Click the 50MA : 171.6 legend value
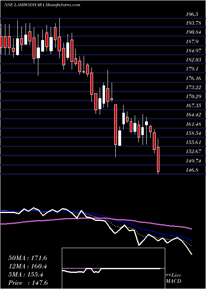The image size is (206, 289). [28, 258]
